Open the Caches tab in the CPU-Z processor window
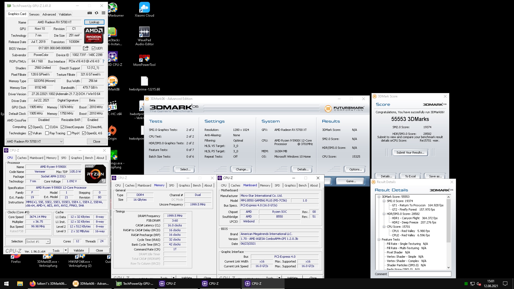Image resolution: width=514 pixels, height=289 pixels. 22,158
